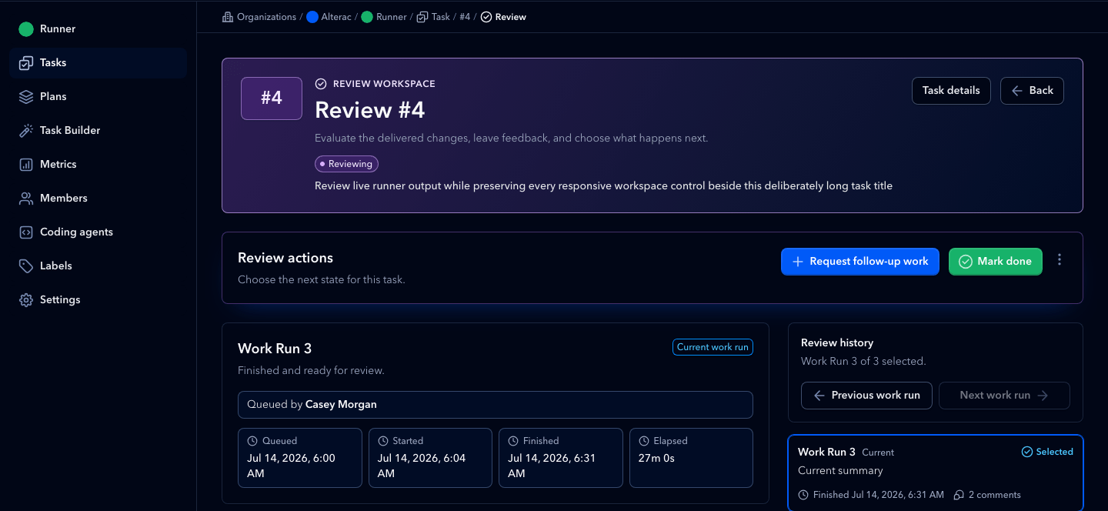Screen dimensions: 1108x511
Task: Click the Current summary text
Action: point(840,471)
